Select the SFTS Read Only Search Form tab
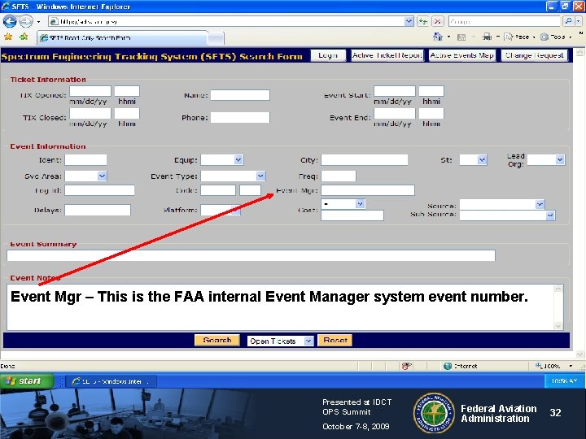This screenshot has width=586, height=439. coord(123,37)
